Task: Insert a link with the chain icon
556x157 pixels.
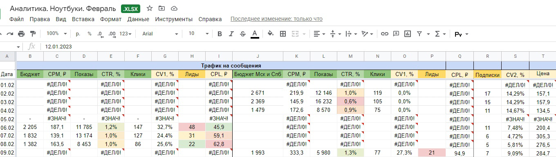Action: tap(384, 34)
